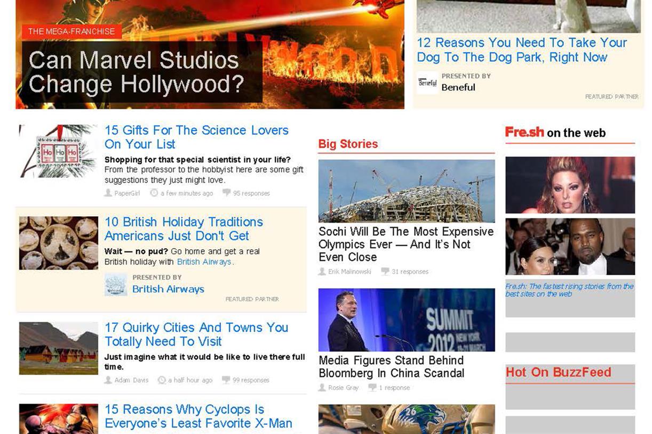
Task: Click the clock icon beside 'a few minutes ago'
Action: point(153,193)
